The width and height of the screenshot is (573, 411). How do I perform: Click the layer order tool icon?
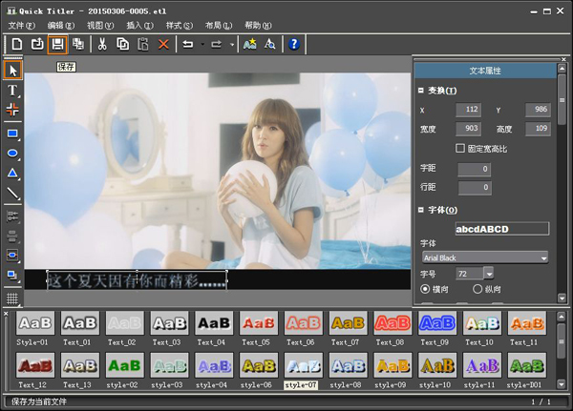(x=12, y=275)
